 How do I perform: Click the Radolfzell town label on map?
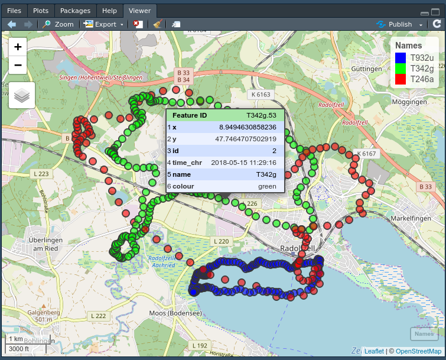[297, 248]
